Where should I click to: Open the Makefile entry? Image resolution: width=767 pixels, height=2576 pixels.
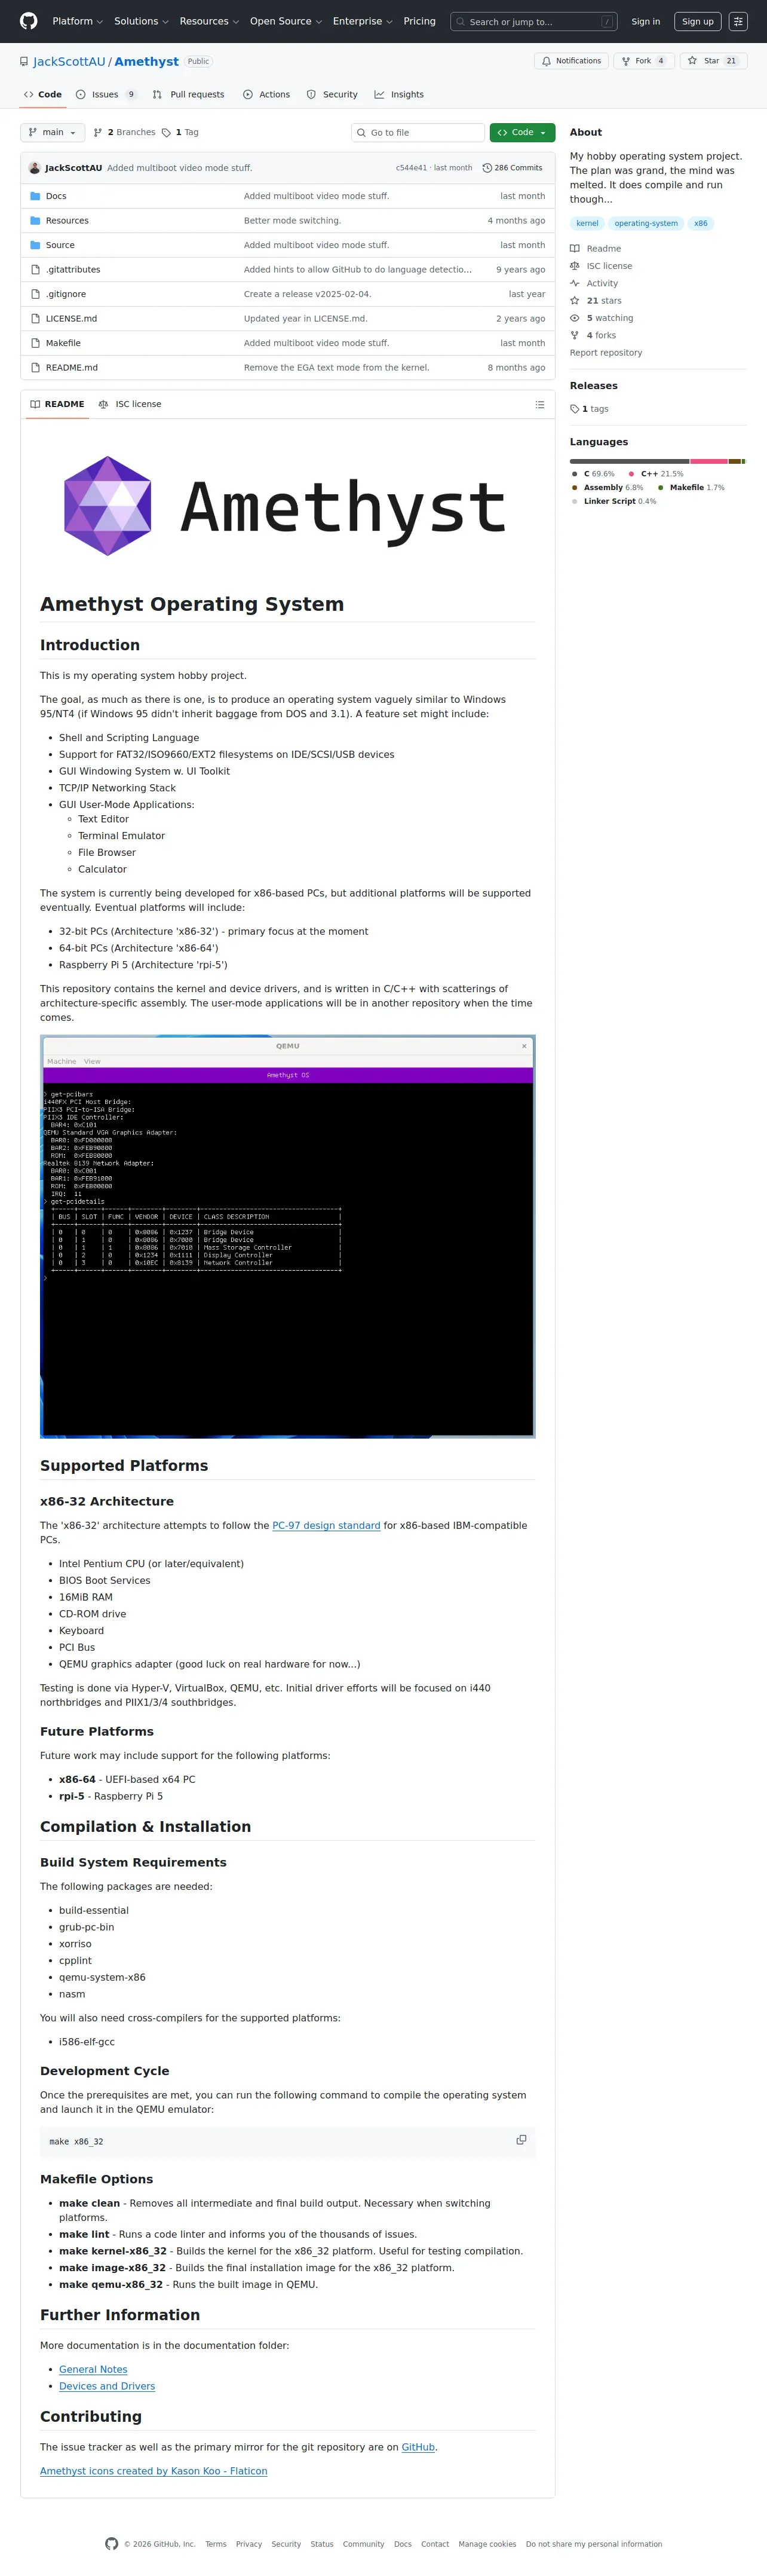[x=63, y=343]
